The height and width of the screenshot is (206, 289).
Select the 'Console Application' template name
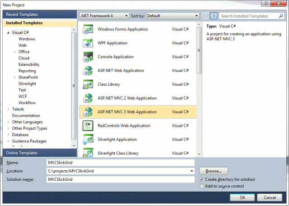point(116,57)
